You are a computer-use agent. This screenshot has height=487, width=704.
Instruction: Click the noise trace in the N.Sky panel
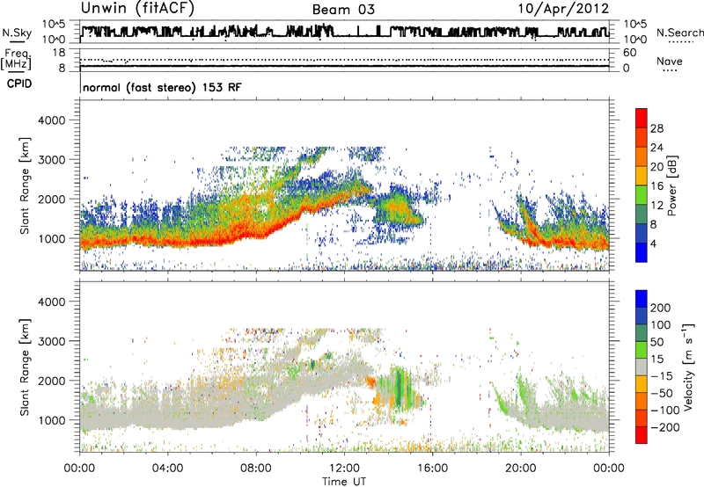[344, 33]
